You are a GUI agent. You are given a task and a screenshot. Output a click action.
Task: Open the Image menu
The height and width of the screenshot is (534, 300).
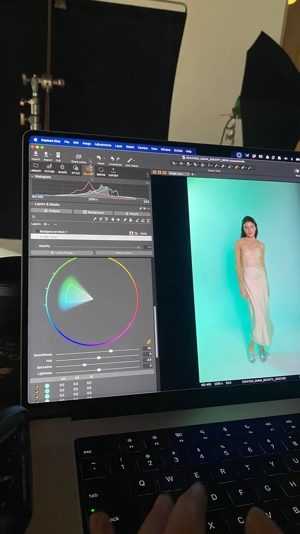tap(87, 144)
